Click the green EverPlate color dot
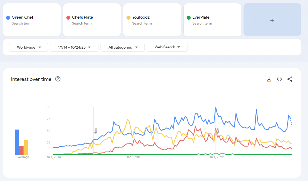 point(189,18)
